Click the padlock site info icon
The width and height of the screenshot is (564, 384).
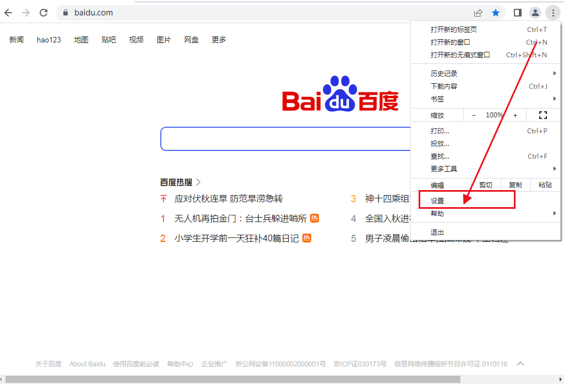66,13
